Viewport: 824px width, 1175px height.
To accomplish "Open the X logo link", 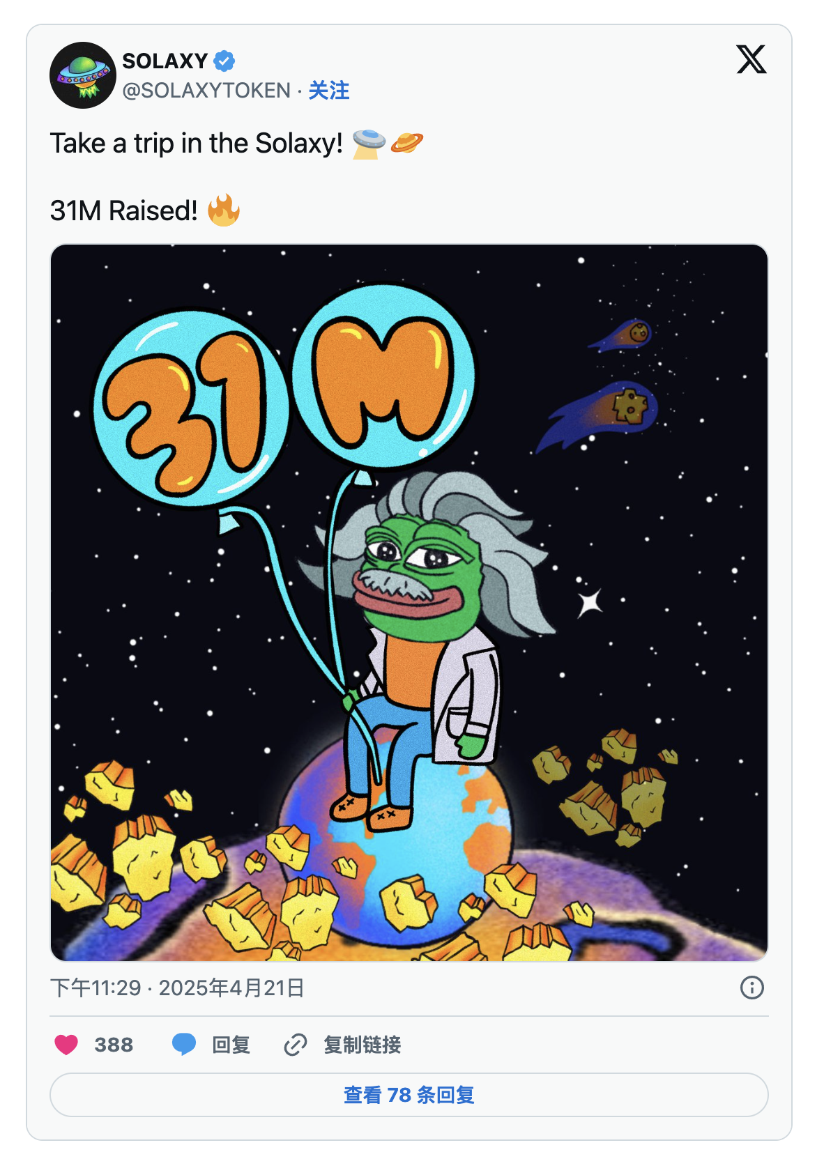I will (751, 59).
